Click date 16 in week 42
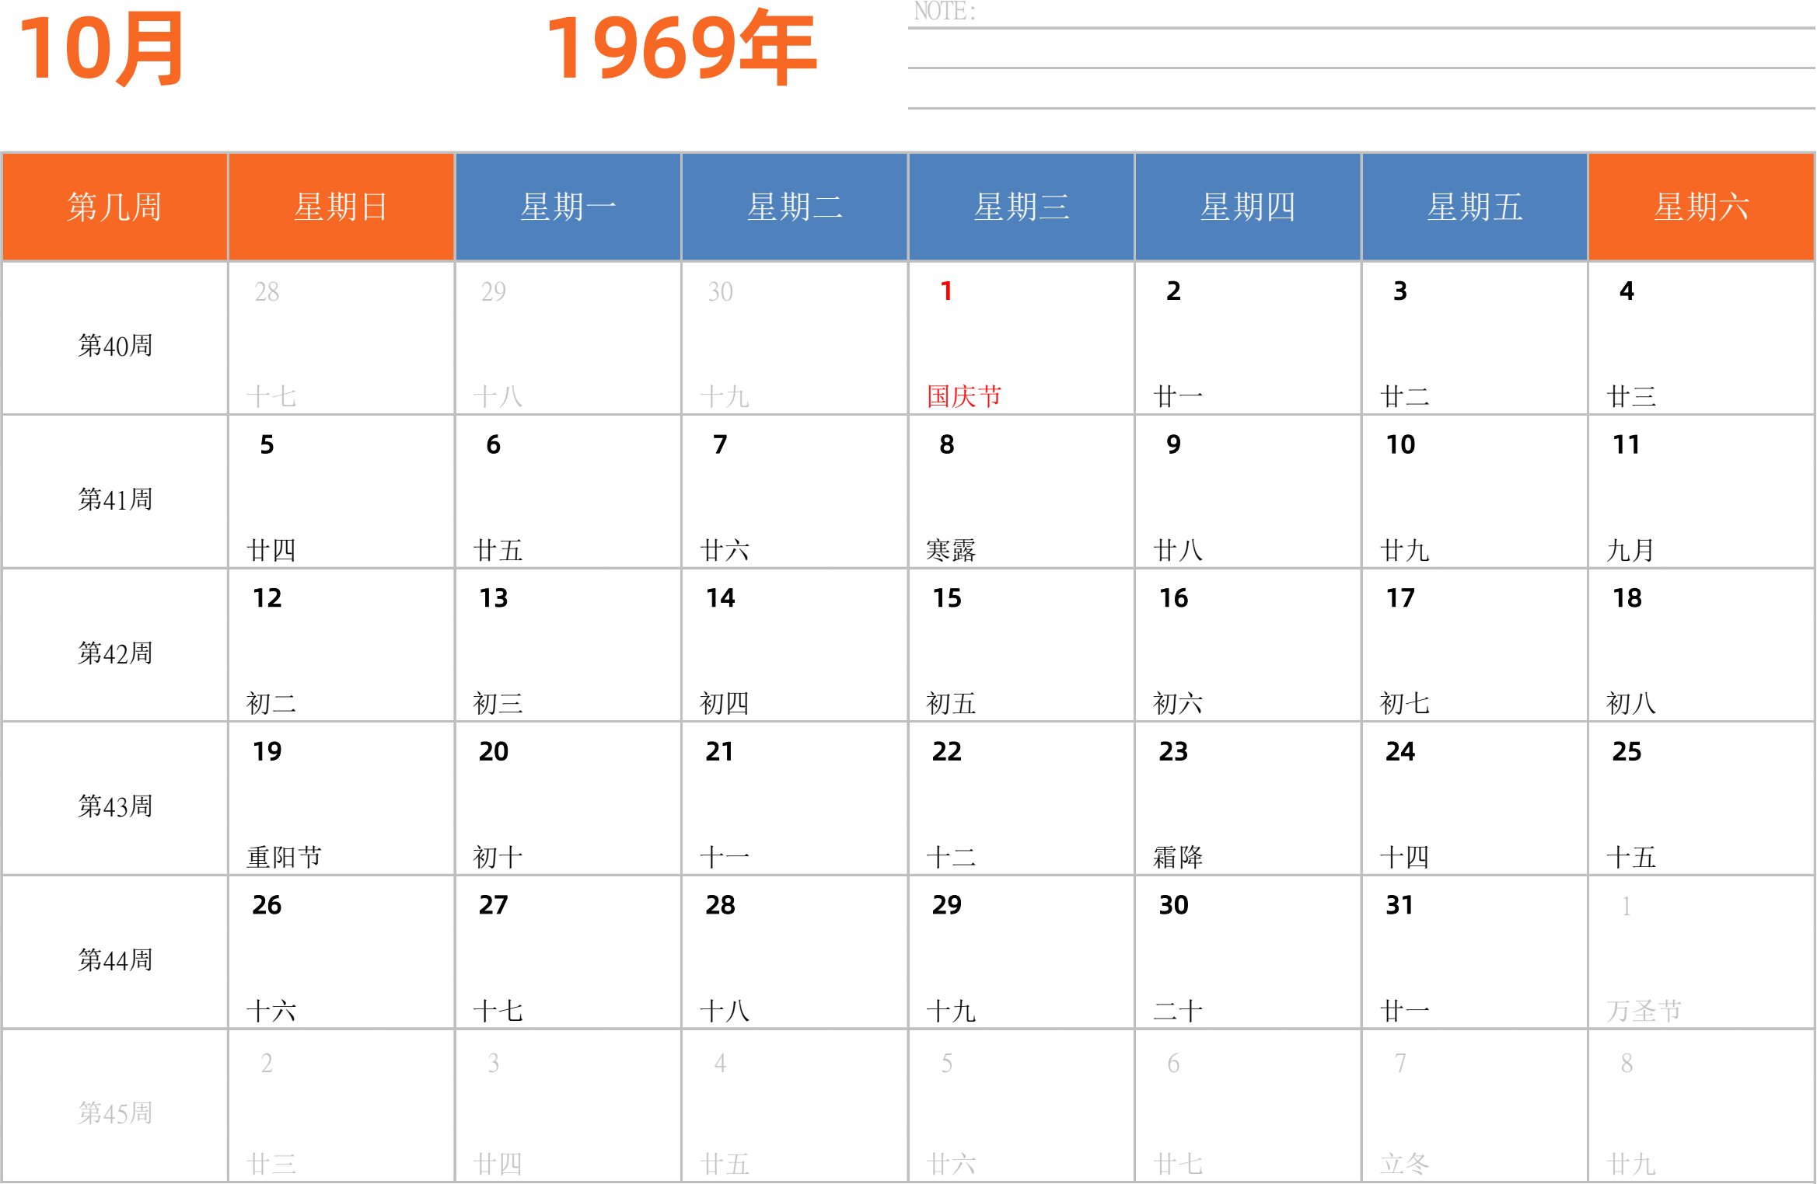The width and height of the screenshot is (1817, 1184). pyautogui.click(x=1173, y=598)
